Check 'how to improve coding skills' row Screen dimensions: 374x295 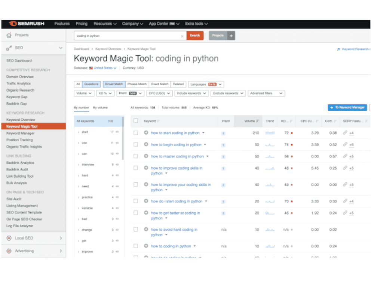136,168
